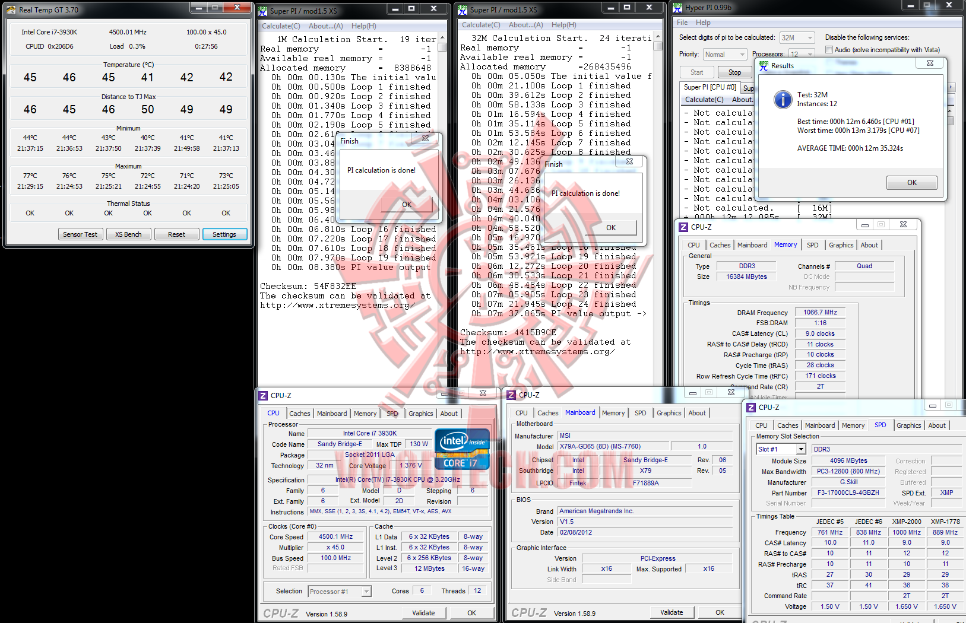The width and height of the screenshot is (966, 623).
Task: Open the Processor #1 selection dropdown
Action: tap(366, 592)
